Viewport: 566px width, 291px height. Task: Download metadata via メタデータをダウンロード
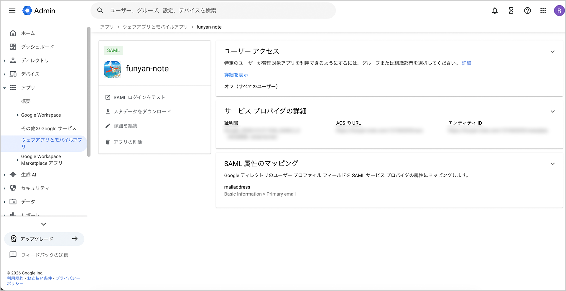(142, 112)
